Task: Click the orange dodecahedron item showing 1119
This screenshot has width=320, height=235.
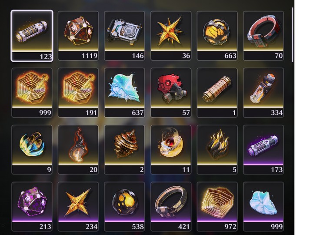Action: [78, 36]
